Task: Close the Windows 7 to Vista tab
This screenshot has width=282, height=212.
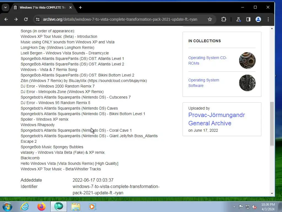Action: [x=70, y=7]
